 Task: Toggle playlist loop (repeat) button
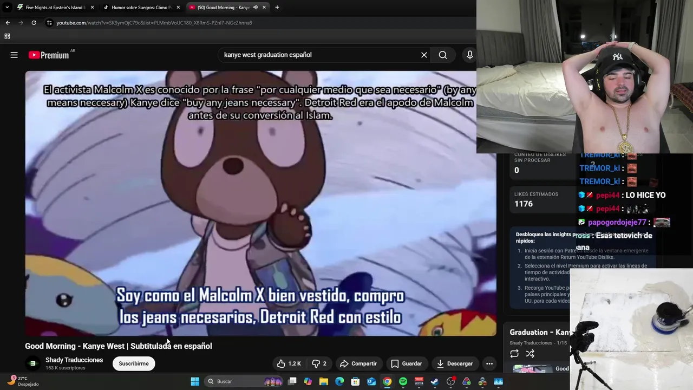tap(514, 354)
